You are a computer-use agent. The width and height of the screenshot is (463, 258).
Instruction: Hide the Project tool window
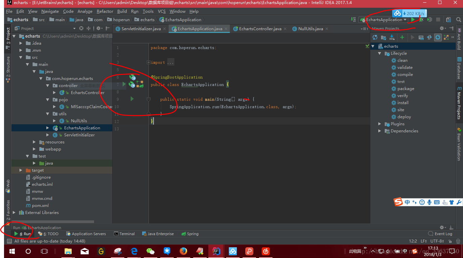(108, 29)
